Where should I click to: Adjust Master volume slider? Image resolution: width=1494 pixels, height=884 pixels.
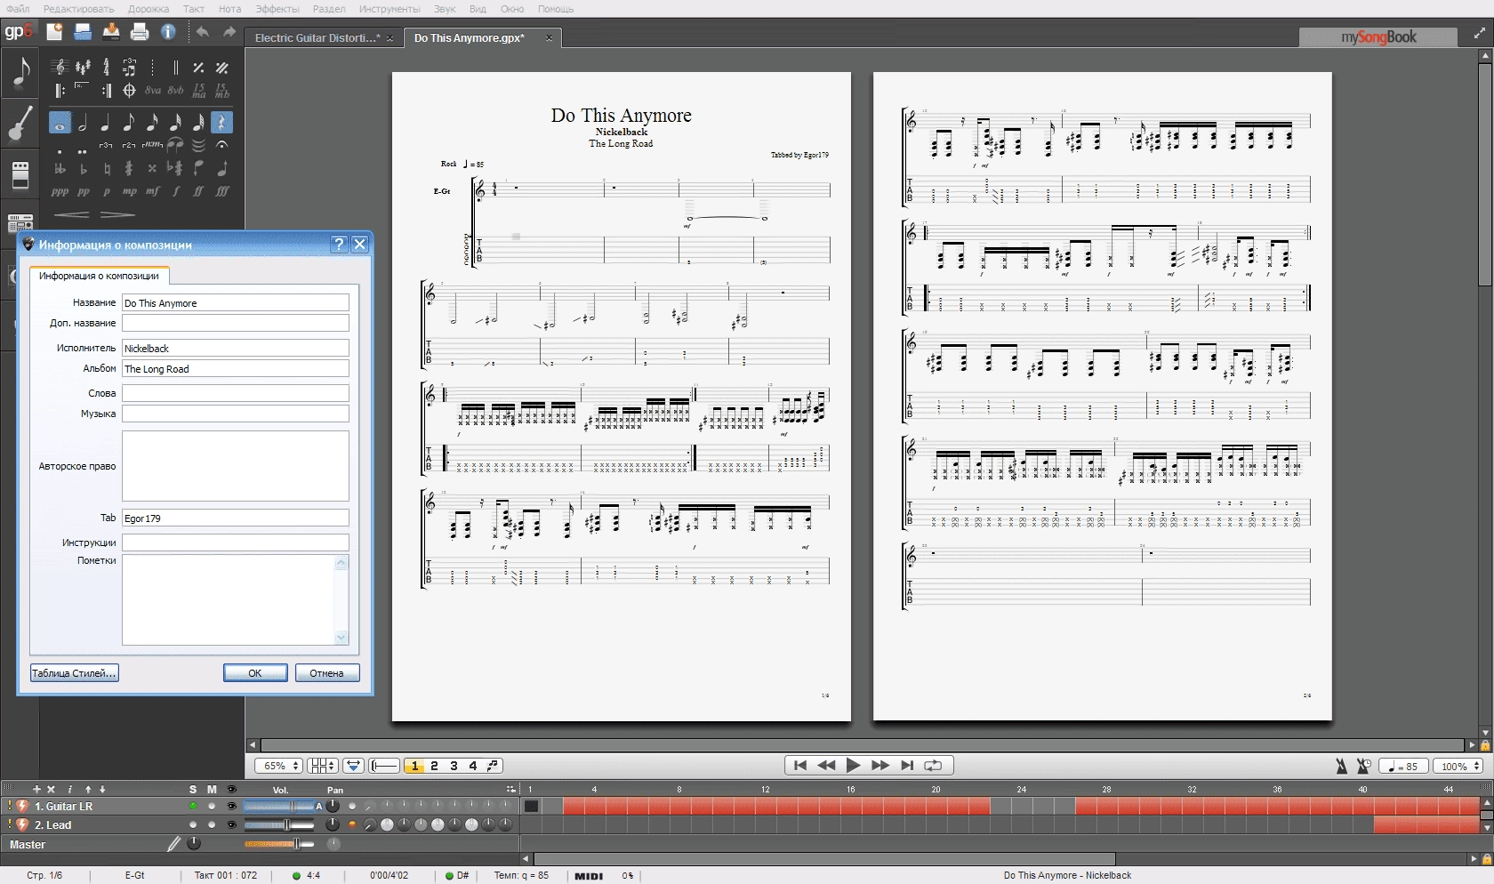pos(278,844)
